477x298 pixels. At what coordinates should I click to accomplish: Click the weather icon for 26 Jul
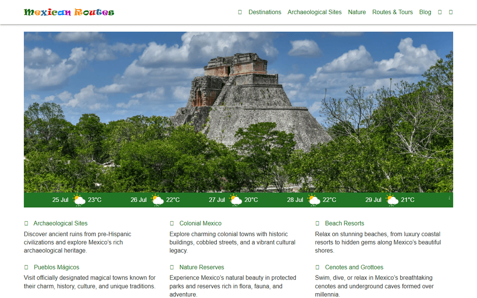click(157, 200)
